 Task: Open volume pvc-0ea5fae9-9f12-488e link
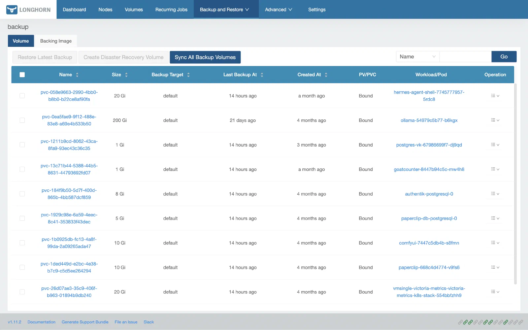69,120
